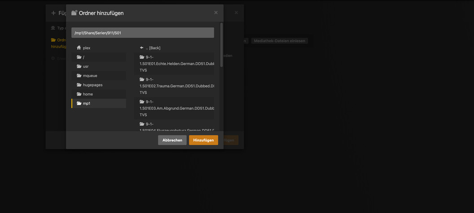Click the orange Hinzufügen button
This screenshot has height=213, width=474.
tap(203, 140)
